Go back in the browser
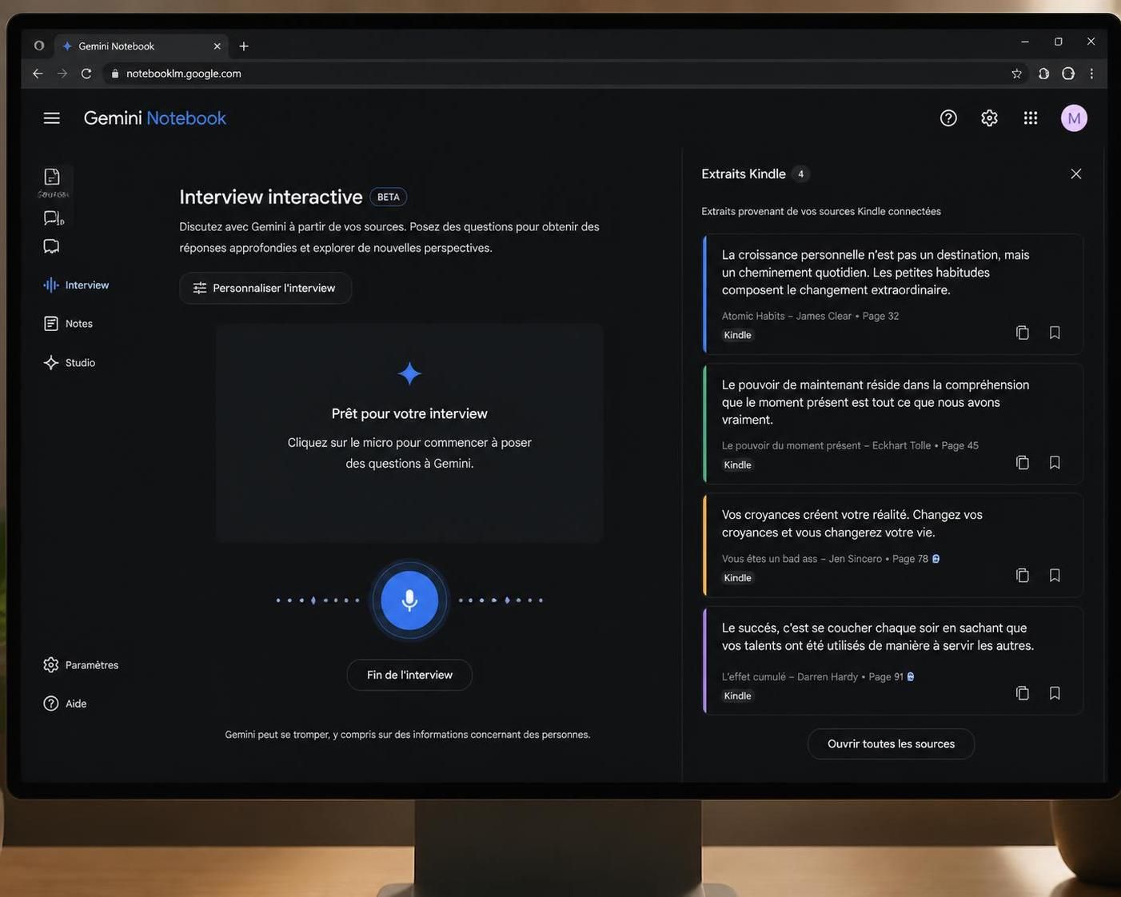Viewport: 1121px width, 897px height. click(38, 74)
